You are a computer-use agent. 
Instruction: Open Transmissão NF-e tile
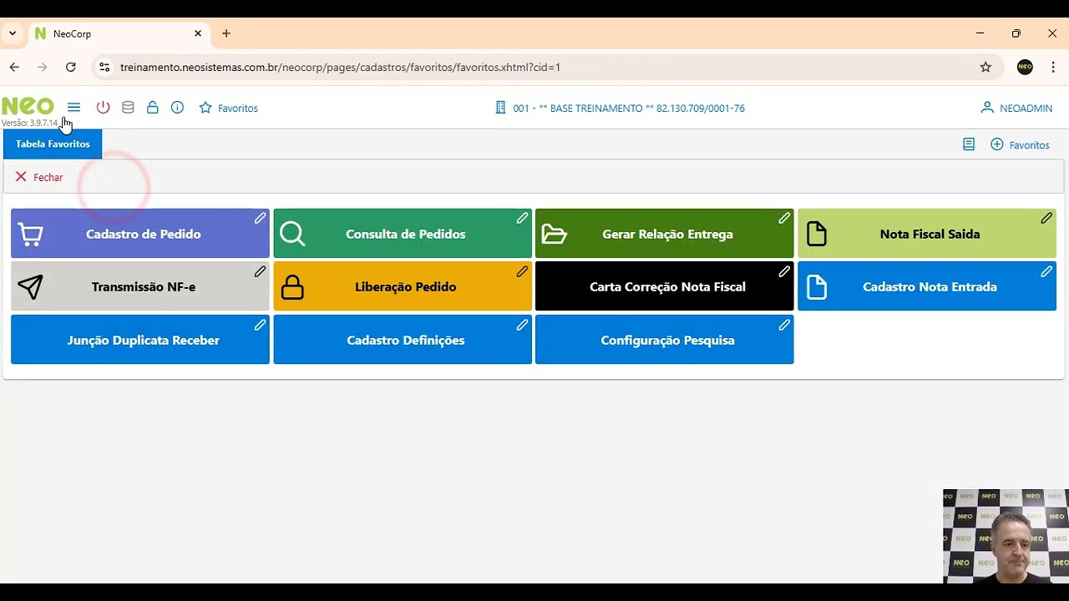140,286
